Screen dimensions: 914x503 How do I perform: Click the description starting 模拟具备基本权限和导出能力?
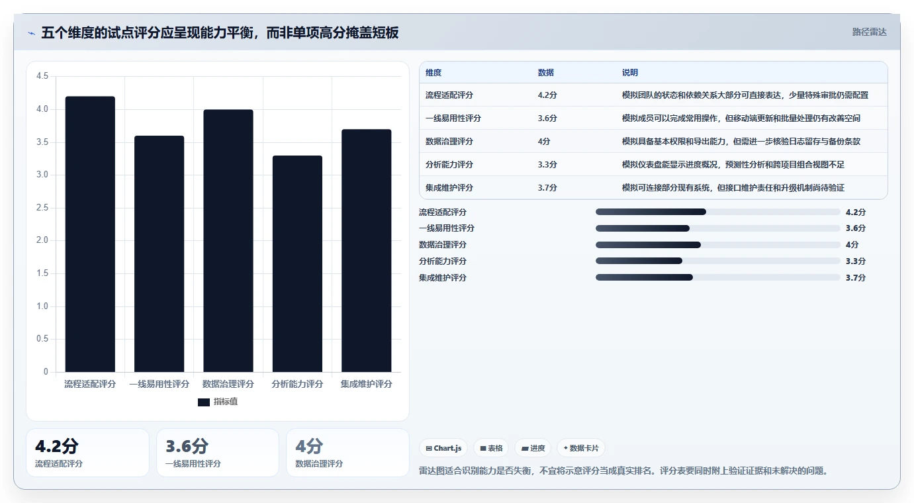pos(741,142)
